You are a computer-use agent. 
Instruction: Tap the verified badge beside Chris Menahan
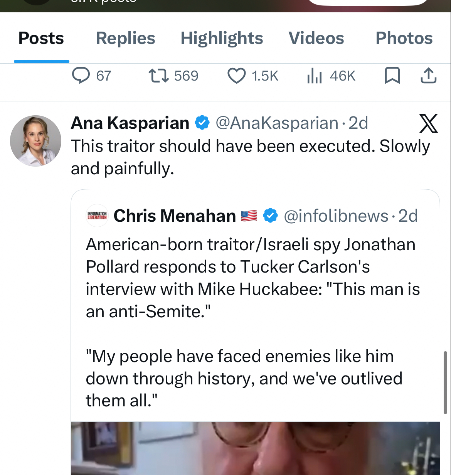(x=270, y=216)
